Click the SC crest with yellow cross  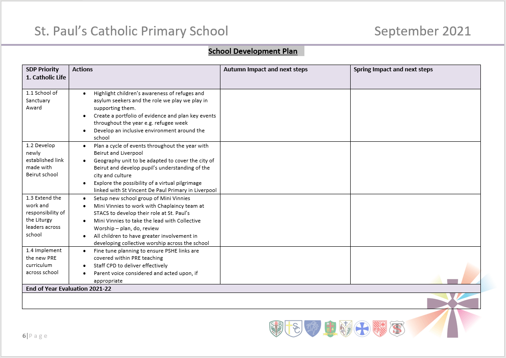[x=293, y=329]
